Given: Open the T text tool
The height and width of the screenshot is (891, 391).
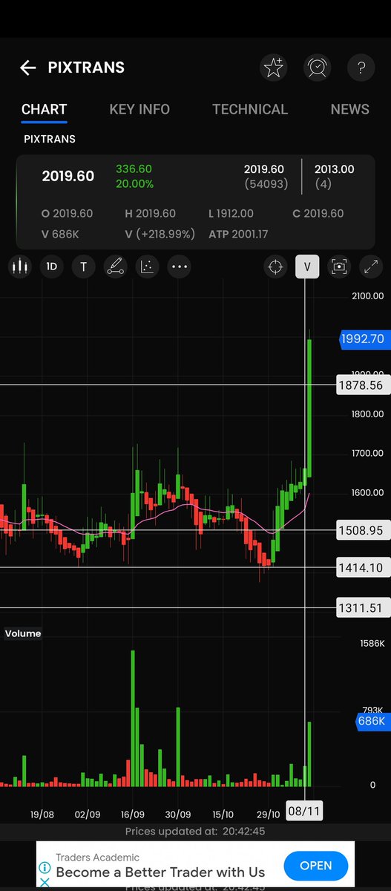Looking at the screenshot, I should point(84,267).
